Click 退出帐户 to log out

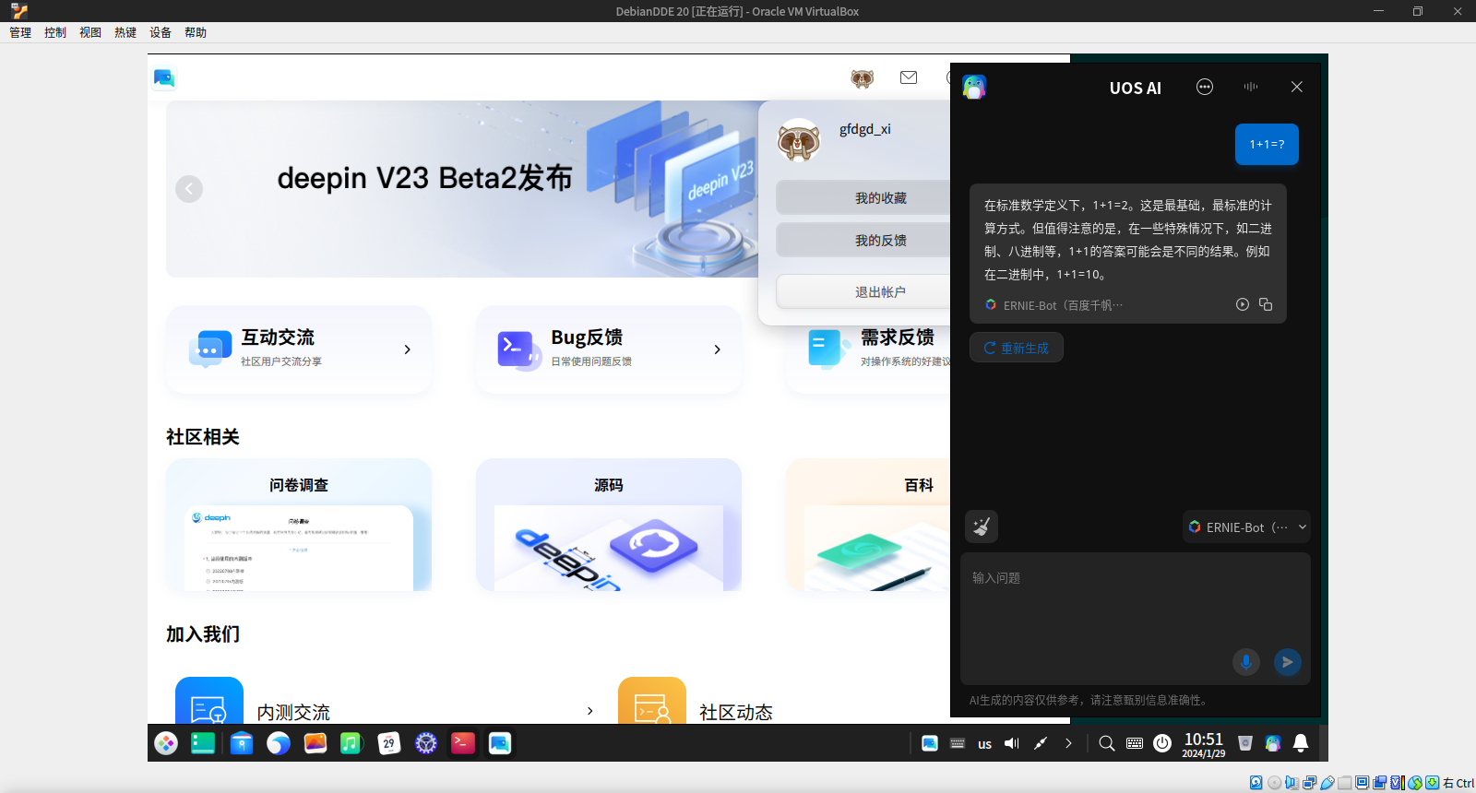point(863,291)
